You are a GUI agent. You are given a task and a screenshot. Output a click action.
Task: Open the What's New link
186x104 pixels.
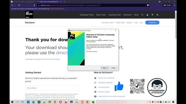[x=120, y=23]
